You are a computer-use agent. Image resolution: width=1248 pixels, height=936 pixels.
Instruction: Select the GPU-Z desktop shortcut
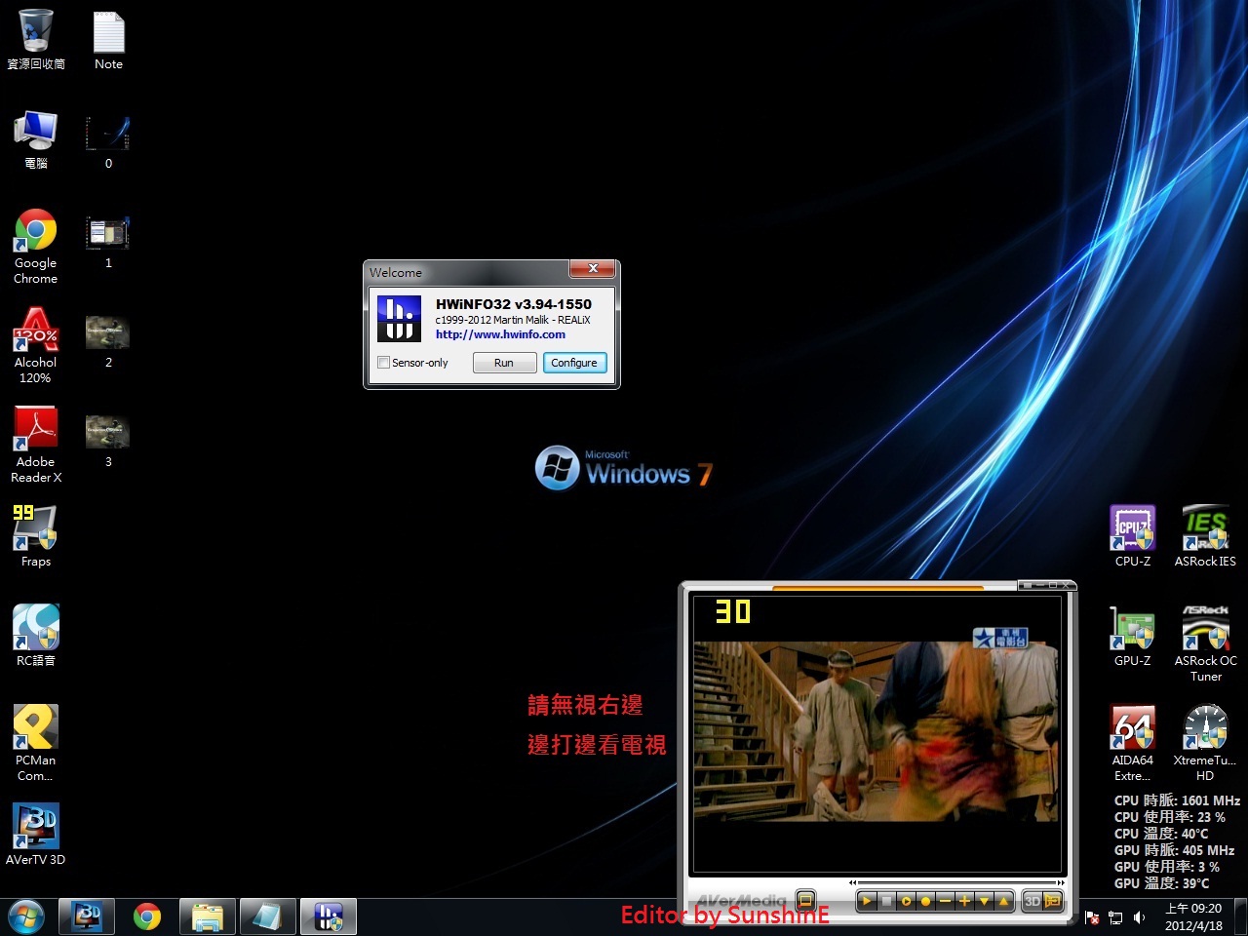click(x=1133, y=636)
